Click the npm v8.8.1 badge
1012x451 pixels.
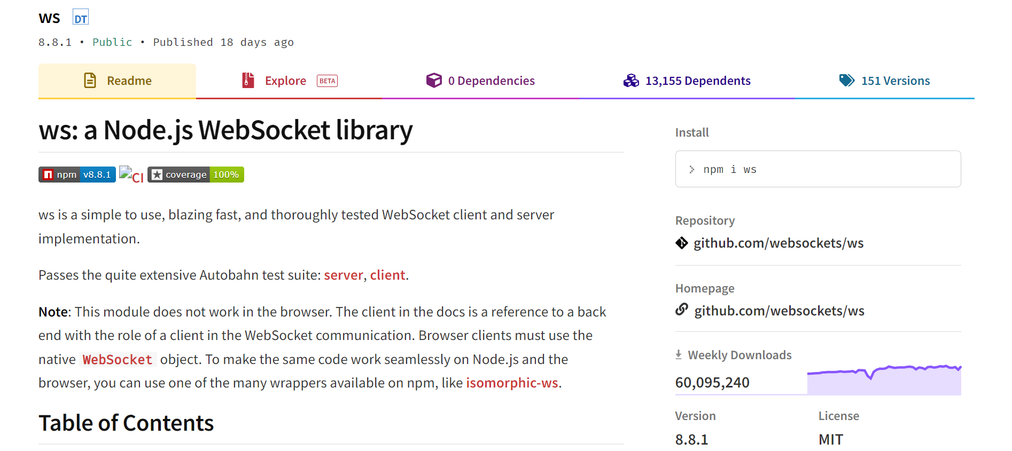(77, 175)
